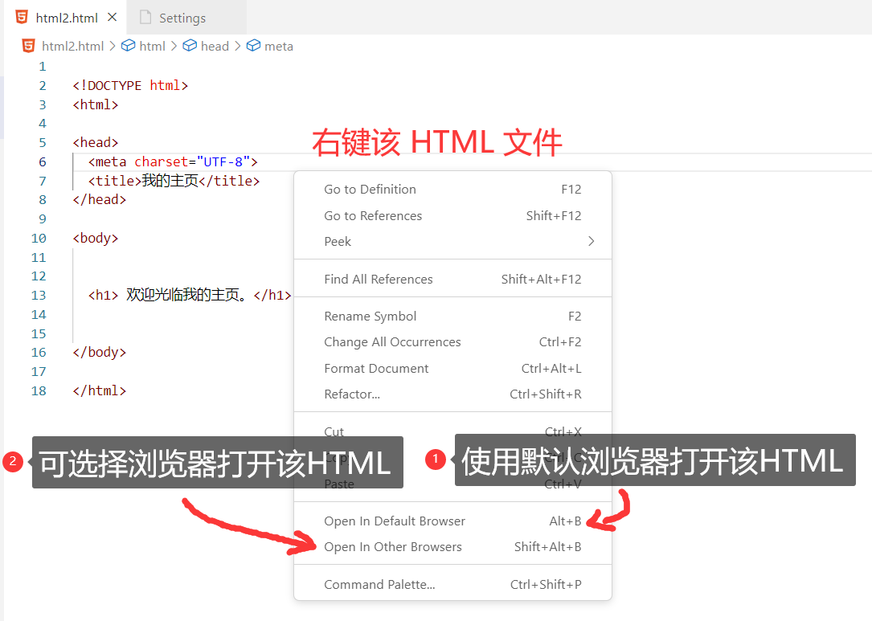
Task: Open the Refactor... menu entry
Action: pyautogui.click(x=452, y=394)
